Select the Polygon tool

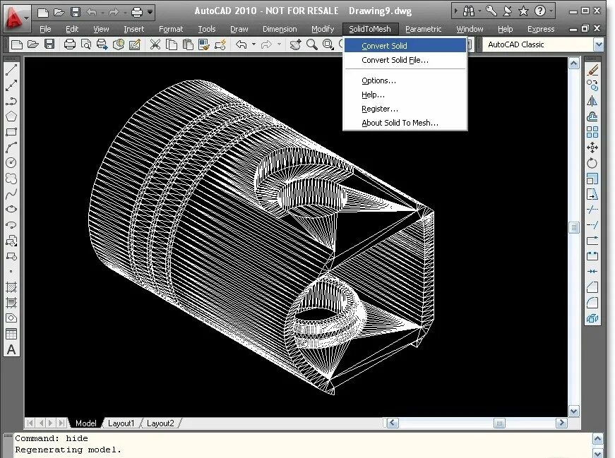coord(11,116)
